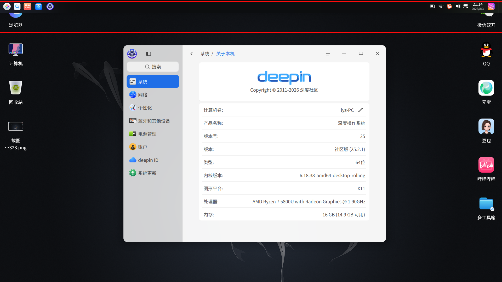The image size is (502, 282).
Task: Open the volume speaker tray icon
Action: tap(458, 6)
